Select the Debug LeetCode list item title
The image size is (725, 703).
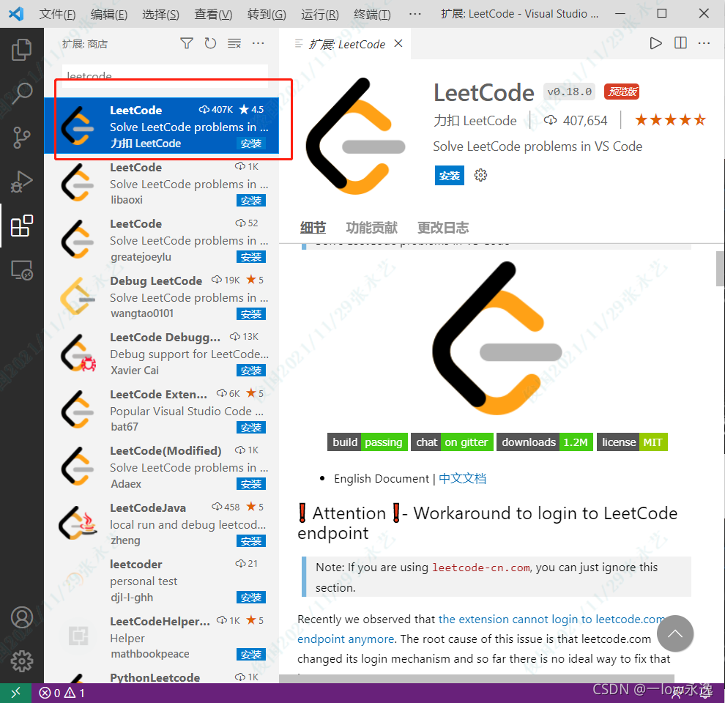click(x=156, y=280)
